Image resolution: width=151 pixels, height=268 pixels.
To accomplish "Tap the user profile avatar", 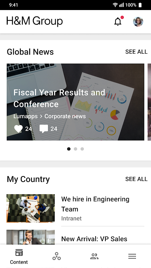I will 138,22.
